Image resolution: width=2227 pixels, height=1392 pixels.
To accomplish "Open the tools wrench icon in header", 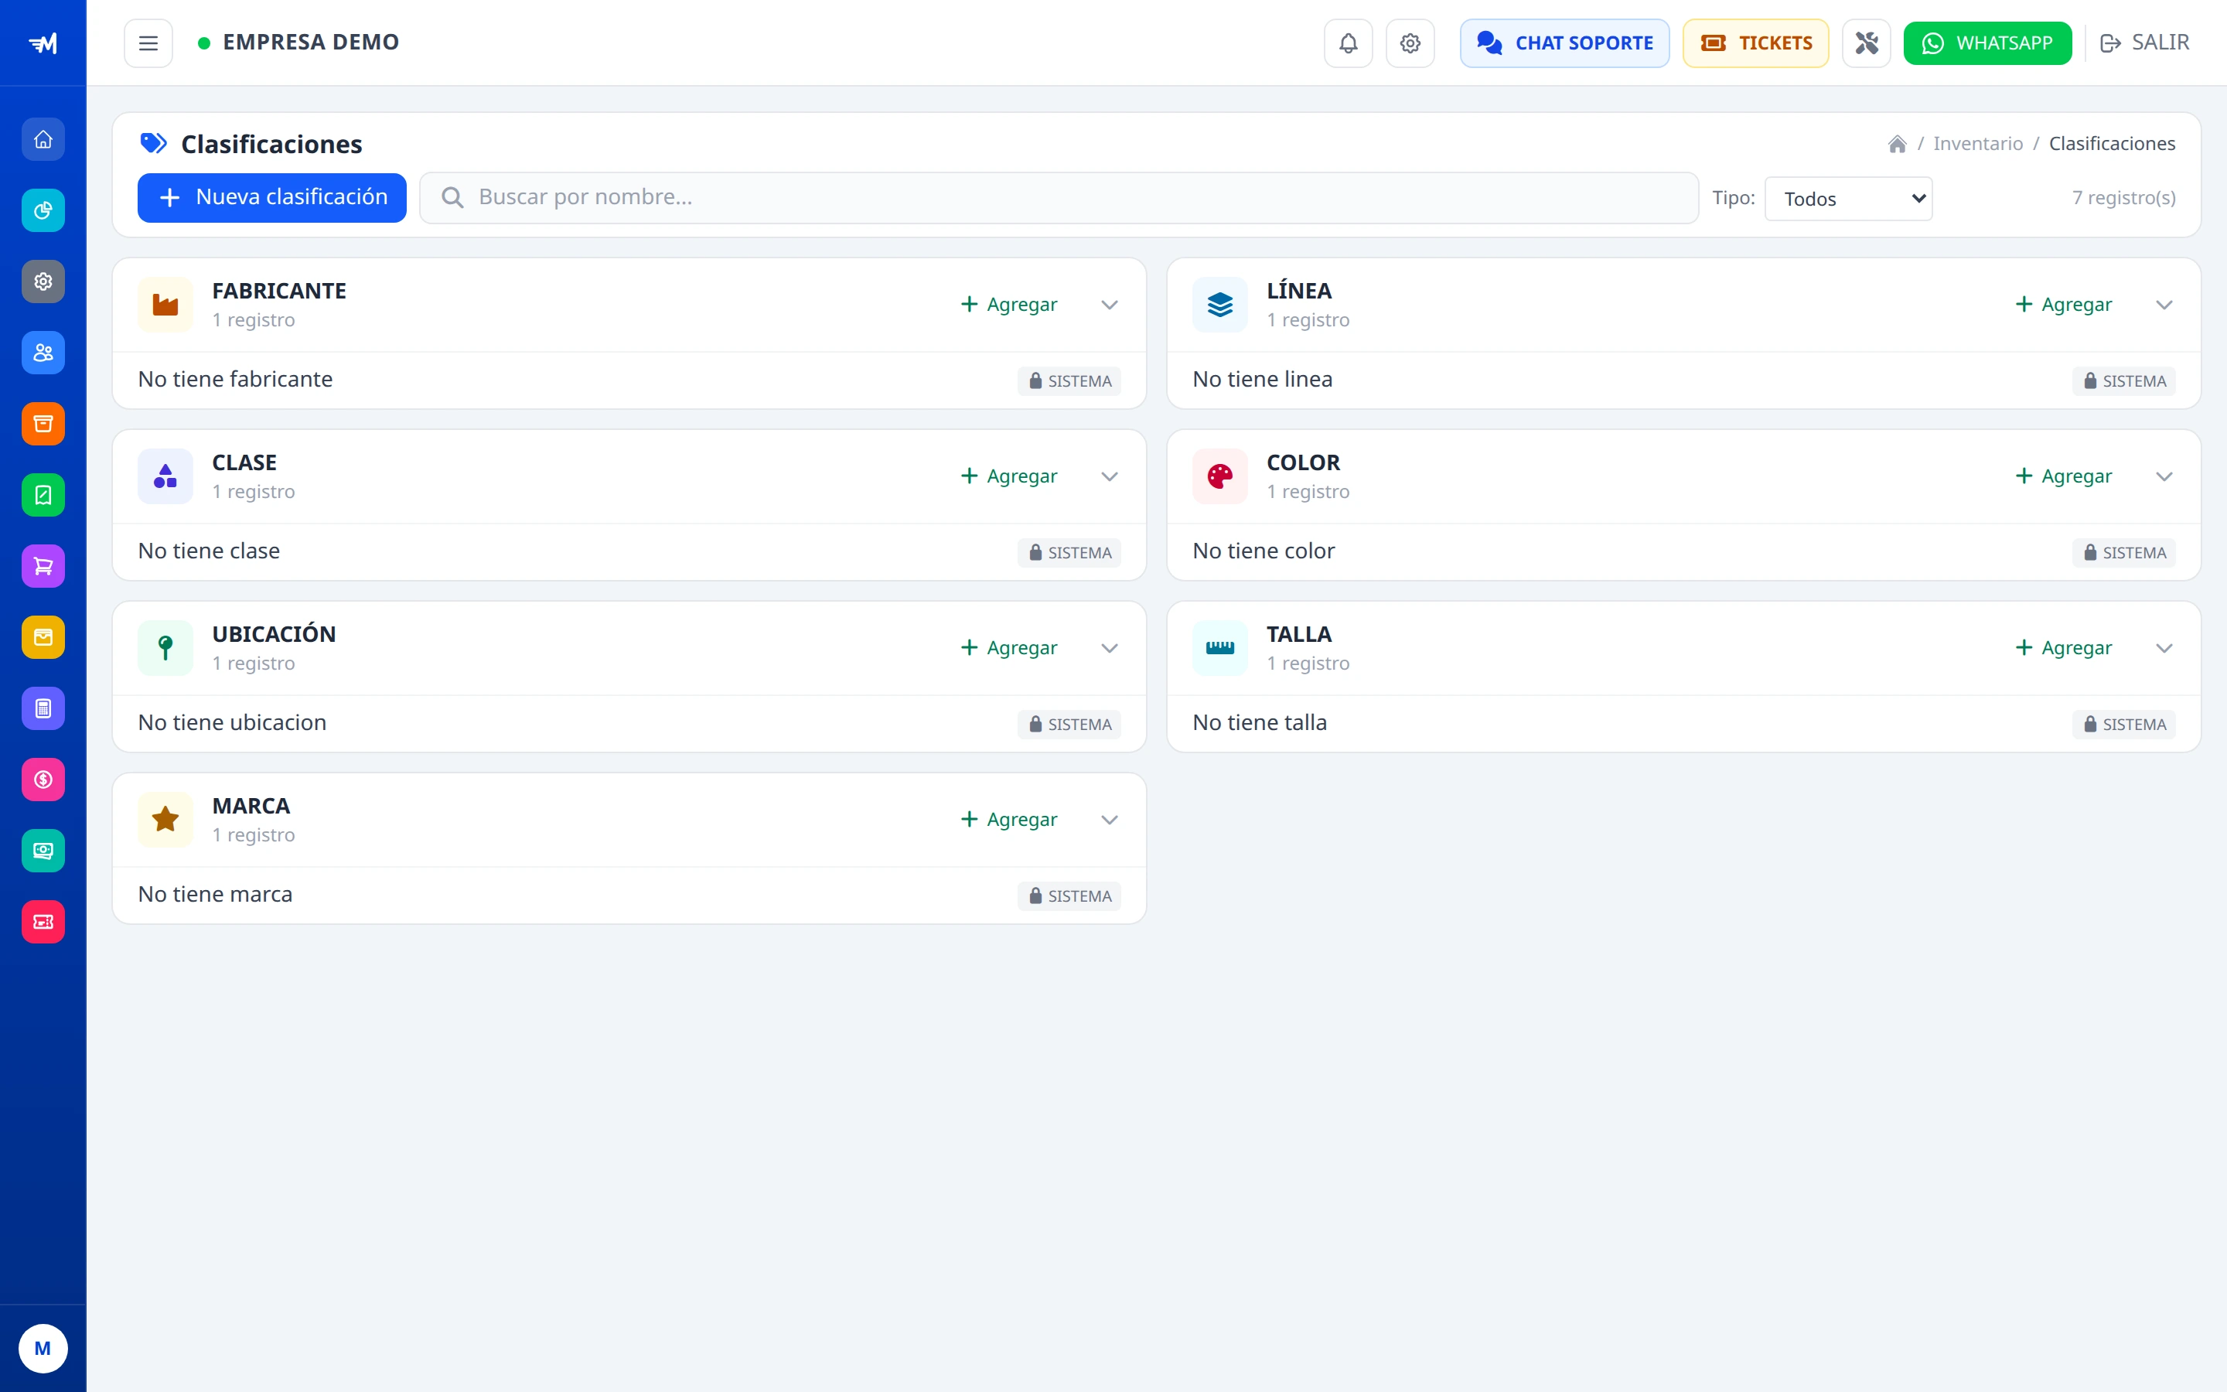I will coord(1866,43).
